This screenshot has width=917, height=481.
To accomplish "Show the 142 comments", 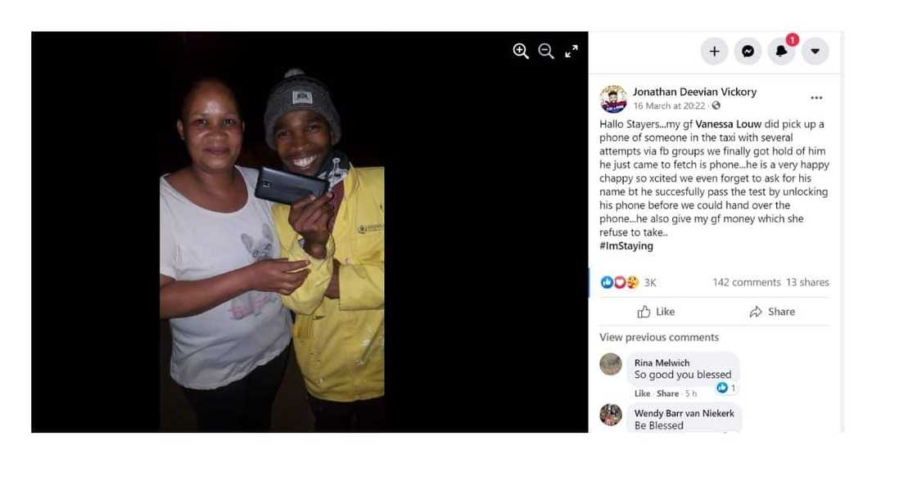I will [746, 282].
